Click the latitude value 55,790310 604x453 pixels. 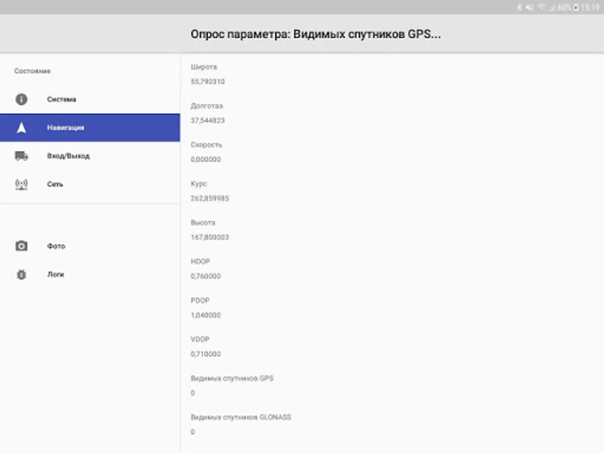pyautogui.click(x=207, y=82)
